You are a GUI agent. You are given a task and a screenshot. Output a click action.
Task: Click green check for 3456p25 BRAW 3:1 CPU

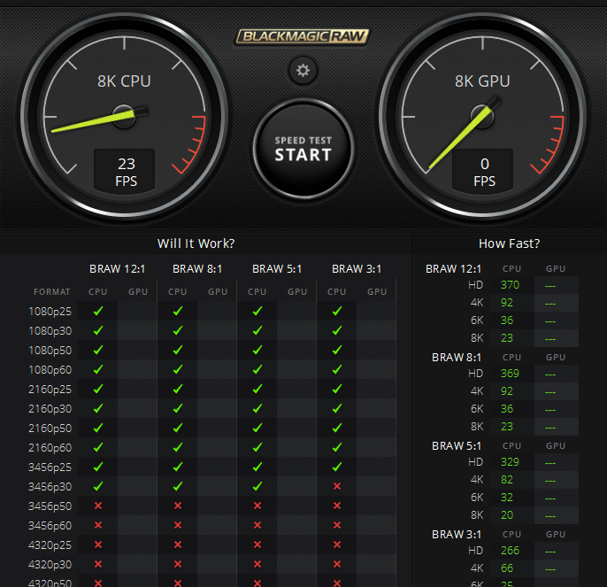tap(337, 467)
